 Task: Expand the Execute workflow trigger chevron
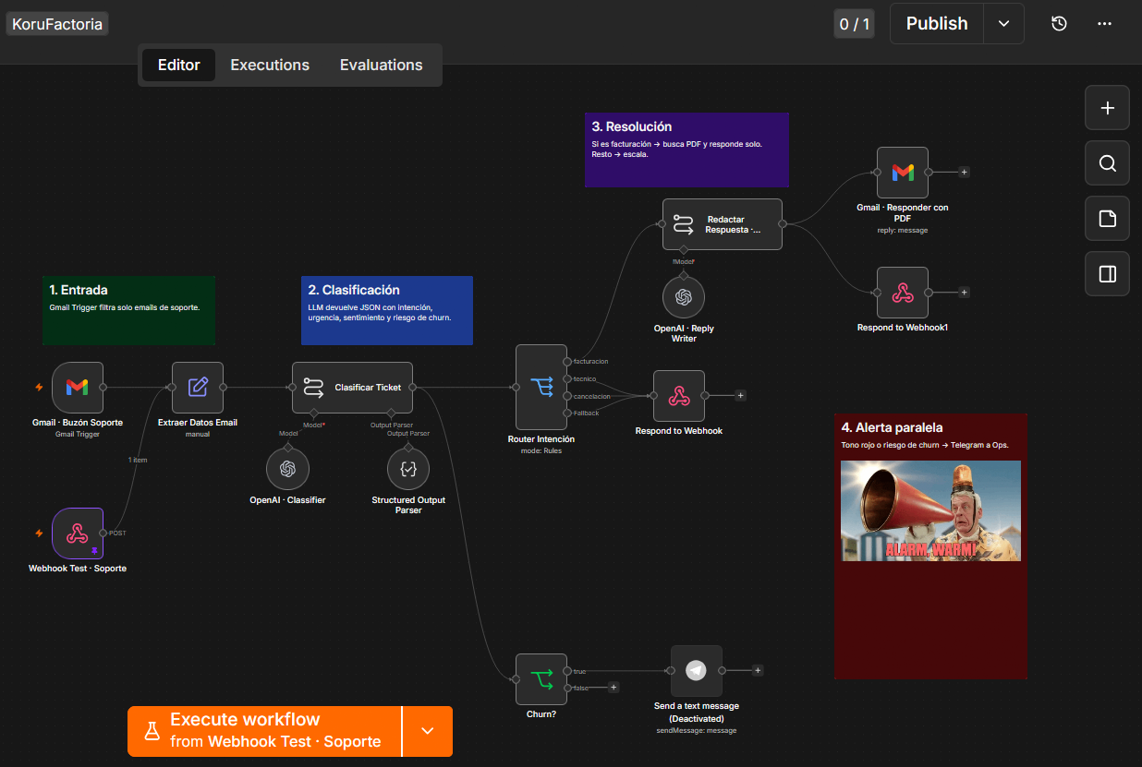[x=427, y=731]
